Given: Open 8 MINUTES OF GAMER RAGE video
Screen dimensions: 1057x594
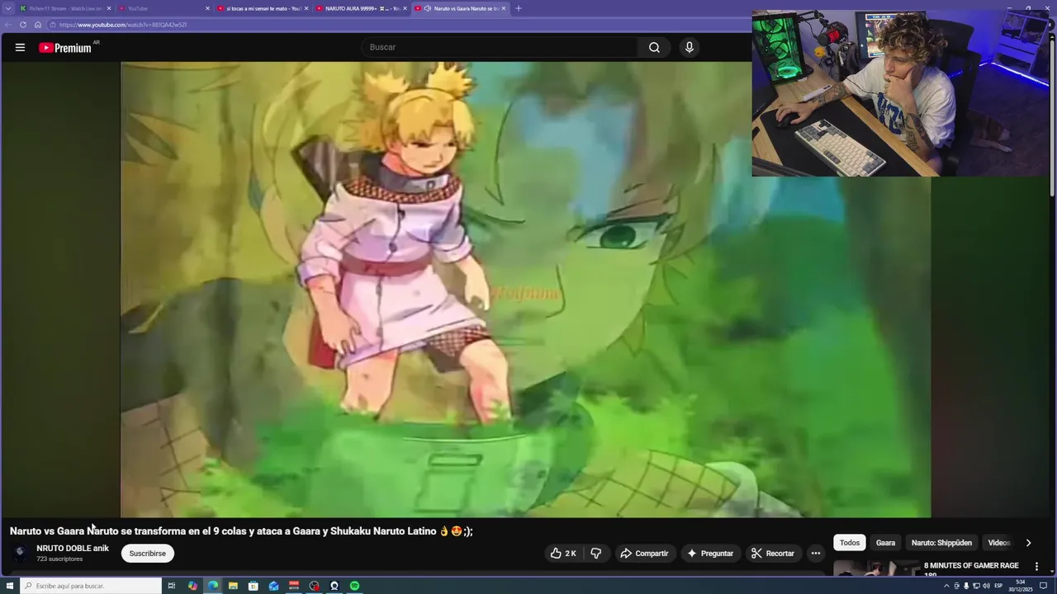Looking at the screenshot, I should [x=971, y=569].
